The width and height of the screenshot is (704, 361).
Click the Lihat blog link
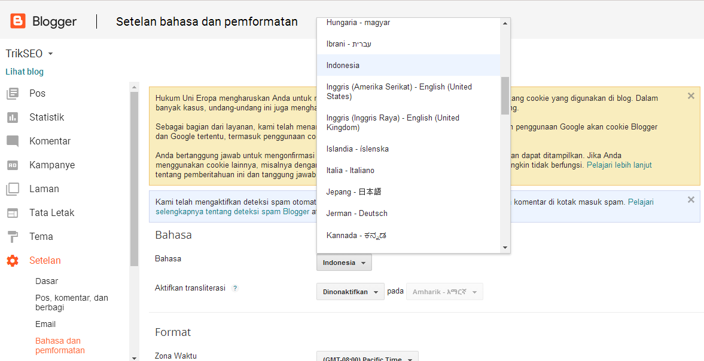click(x=25, y=71)
